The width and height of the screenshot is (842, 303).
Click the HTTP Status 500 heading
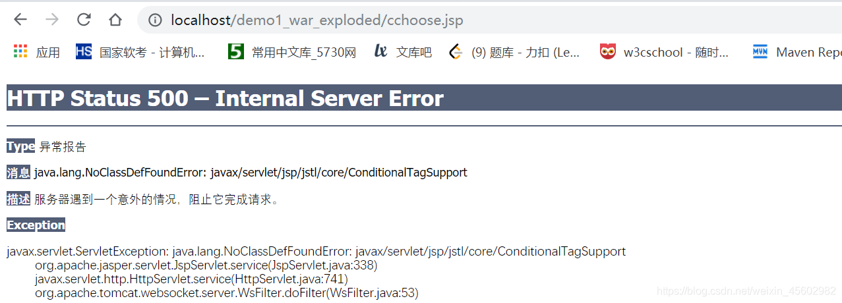tap(225, 98)
